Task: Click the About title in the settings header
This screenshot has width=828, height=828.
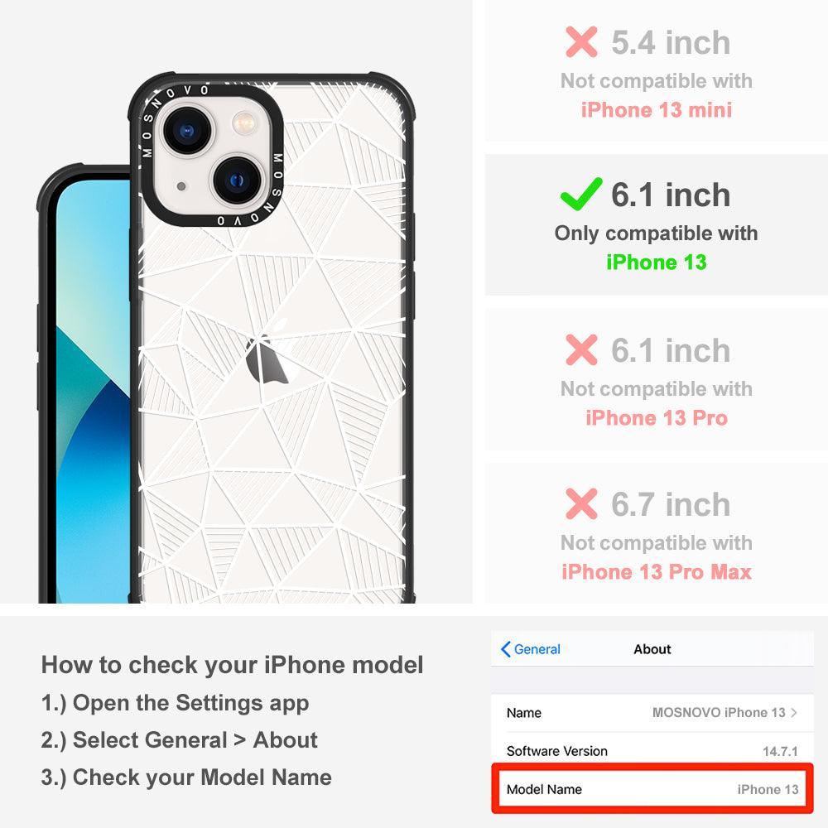Action: point(652,649)
